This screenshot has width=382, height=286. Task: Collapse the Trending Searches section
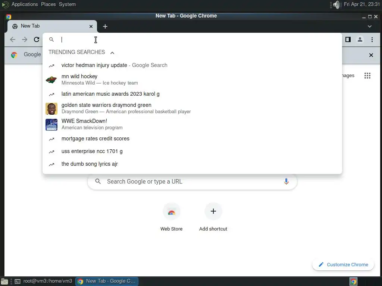[x=112, y=53]
